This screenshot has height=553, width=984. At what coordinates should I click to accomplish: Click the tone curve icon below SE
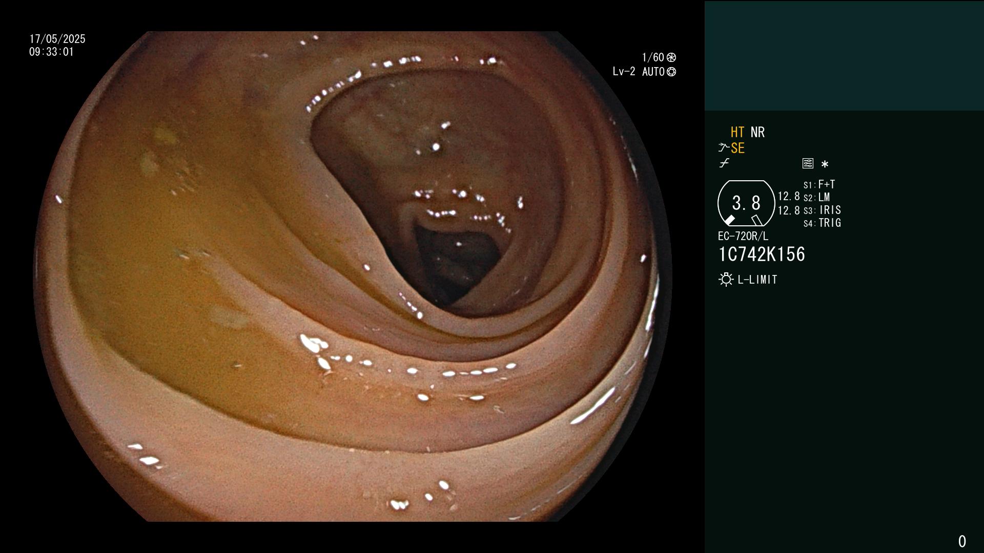click(x=724, y=163)
